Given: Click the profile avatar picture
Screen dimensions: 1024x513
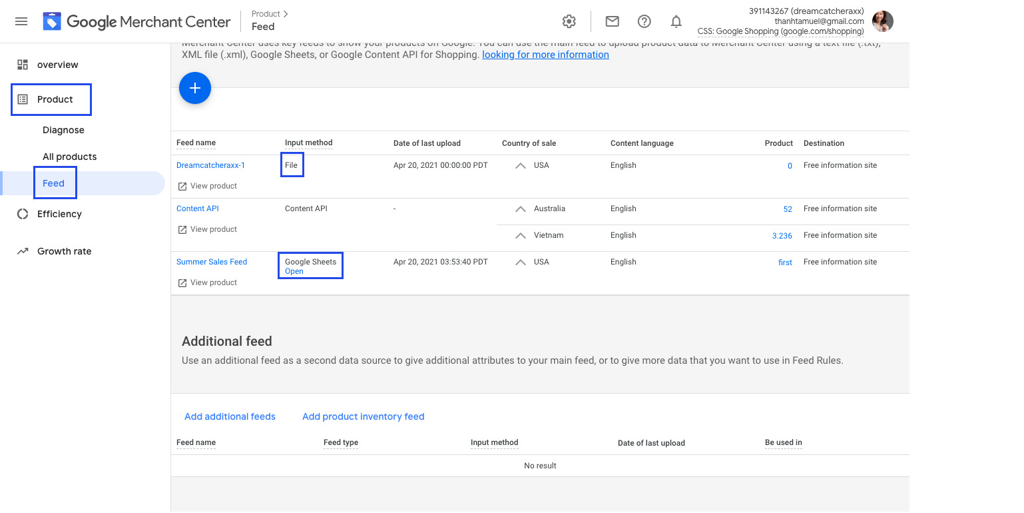Looking at the screenshot, I should 882,21.
